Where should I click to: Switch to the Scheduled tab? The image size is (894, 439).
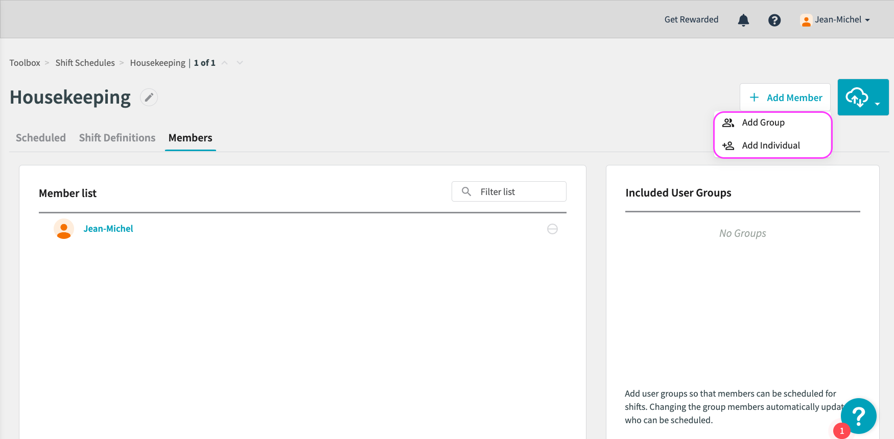point(41,138)
